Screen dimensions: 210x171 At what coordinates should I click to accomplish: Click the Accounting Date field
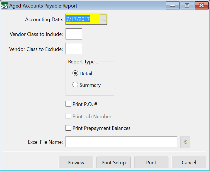click(83, 19)
